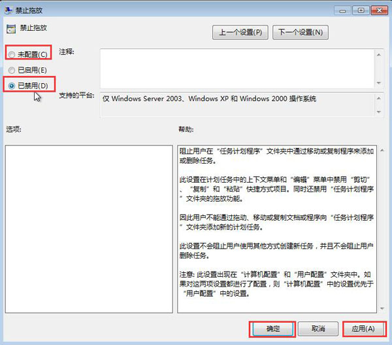Minimize the 禁止拖放 dialog window
The height and width of the screenshot is (345, 392).
coord(342,10)
